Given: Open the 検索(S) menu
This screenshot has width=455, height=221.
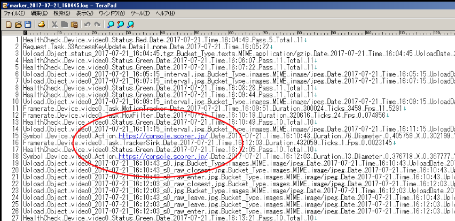Looking at the screenshot, I should coord(62,13).
